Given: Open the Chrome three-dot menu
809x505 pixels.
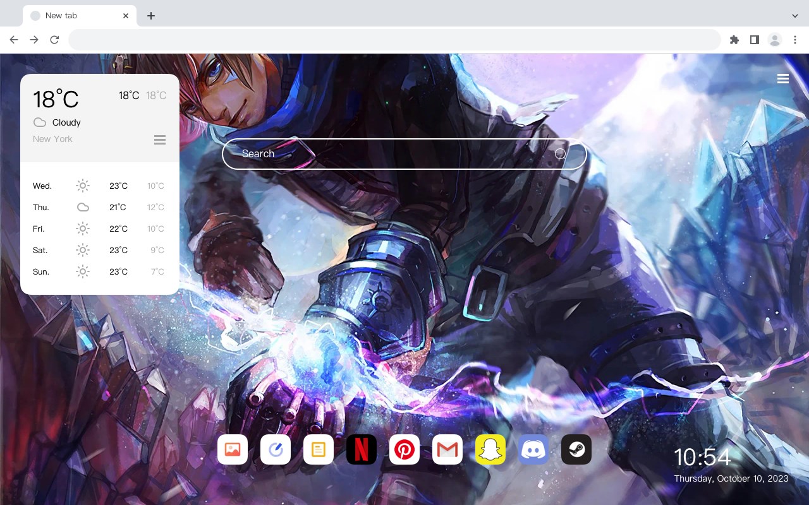Looking at the screenshot, I should tap(795, 40).
